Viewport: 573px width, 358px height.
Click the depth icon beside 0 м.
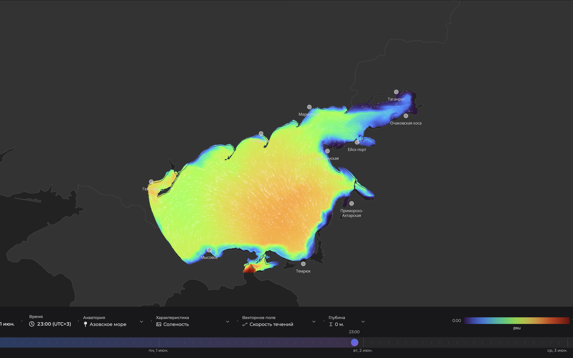(x=331, y=324)
